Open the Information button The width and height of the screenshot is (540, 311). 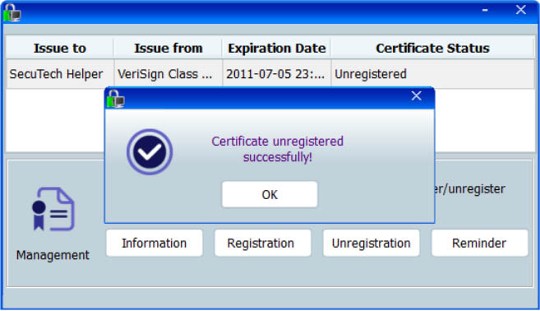pos(154,243)
